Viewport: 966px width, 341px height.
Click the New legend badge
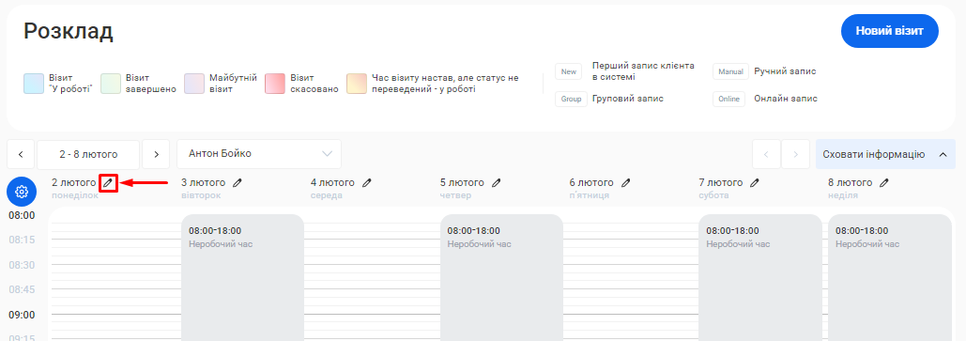tap(569, 71)
